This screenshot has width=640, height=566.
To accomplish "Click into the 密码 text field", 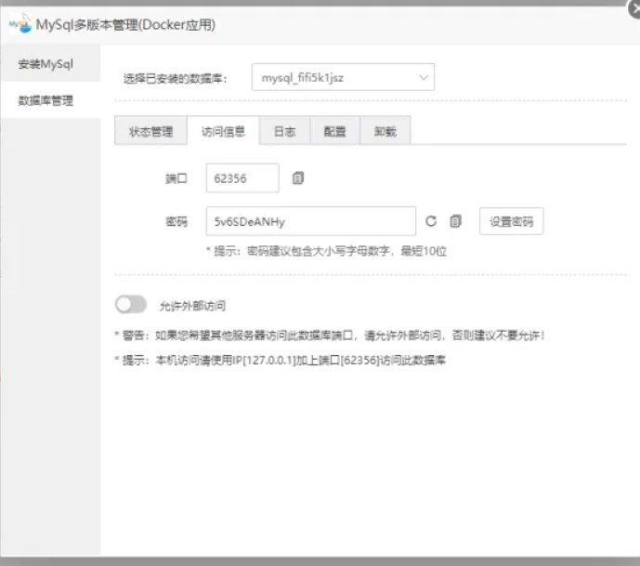I will [310, 221].
